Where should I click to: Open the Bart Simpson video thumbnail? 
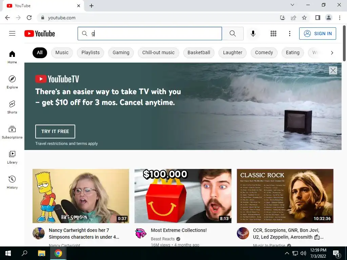[x=81, y=196]
